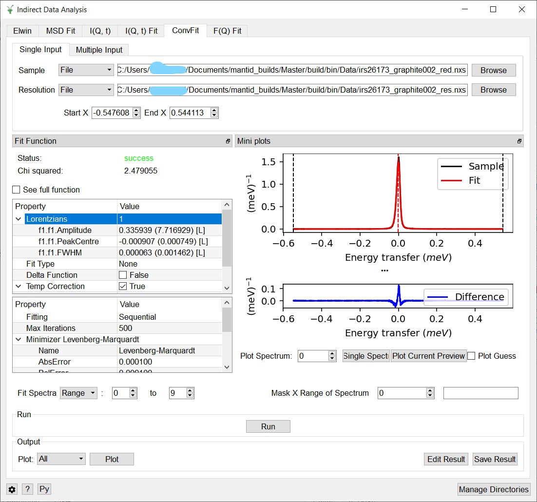The width and height of the screenshot is (537, 502).
Task: Open the Sample input type dropdown
Action: (x=86, y=70)
